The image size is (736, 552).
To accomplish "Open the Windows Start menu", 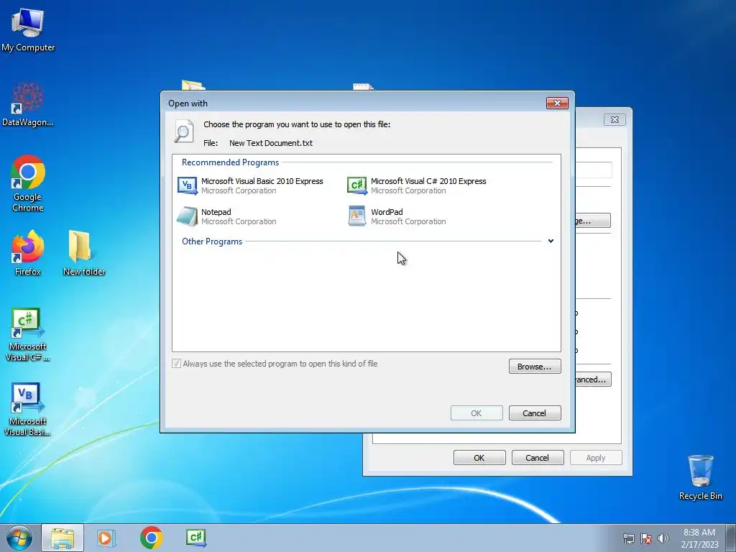I will pyautogui.click(x=19, y=538).
